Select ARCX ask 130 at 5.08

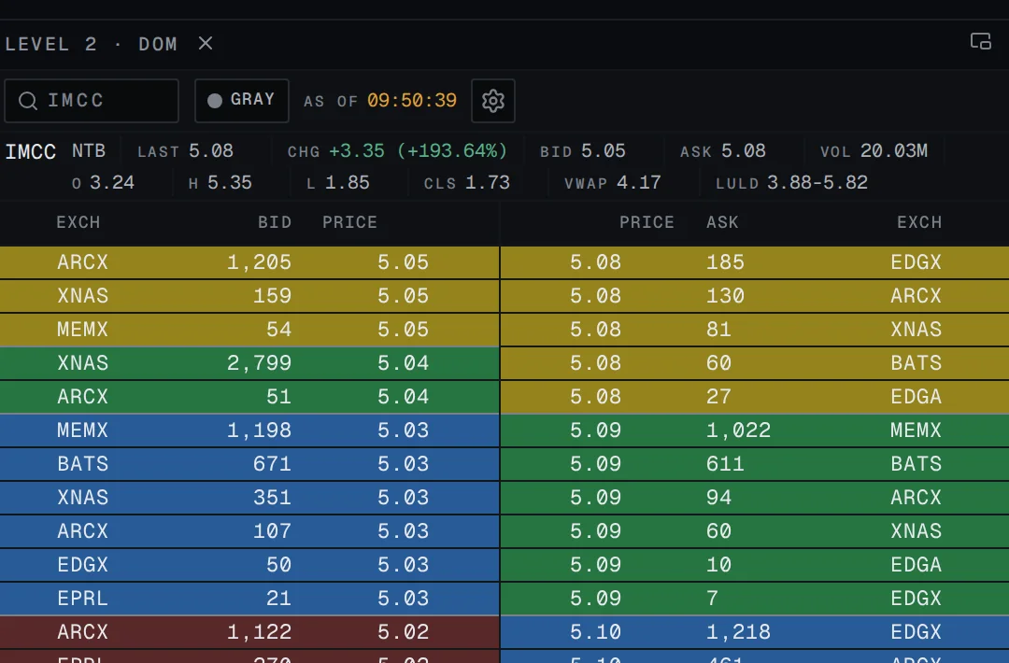[755, 296]
